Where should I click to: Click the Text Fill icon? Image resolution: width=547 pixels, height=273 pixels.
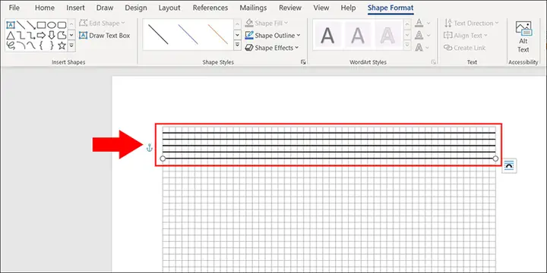click(419, 24)
